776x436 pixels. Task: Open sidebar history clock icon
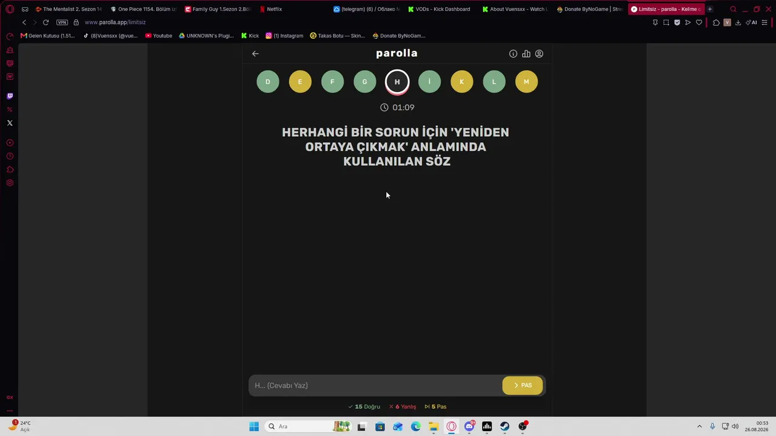point(10,156)
